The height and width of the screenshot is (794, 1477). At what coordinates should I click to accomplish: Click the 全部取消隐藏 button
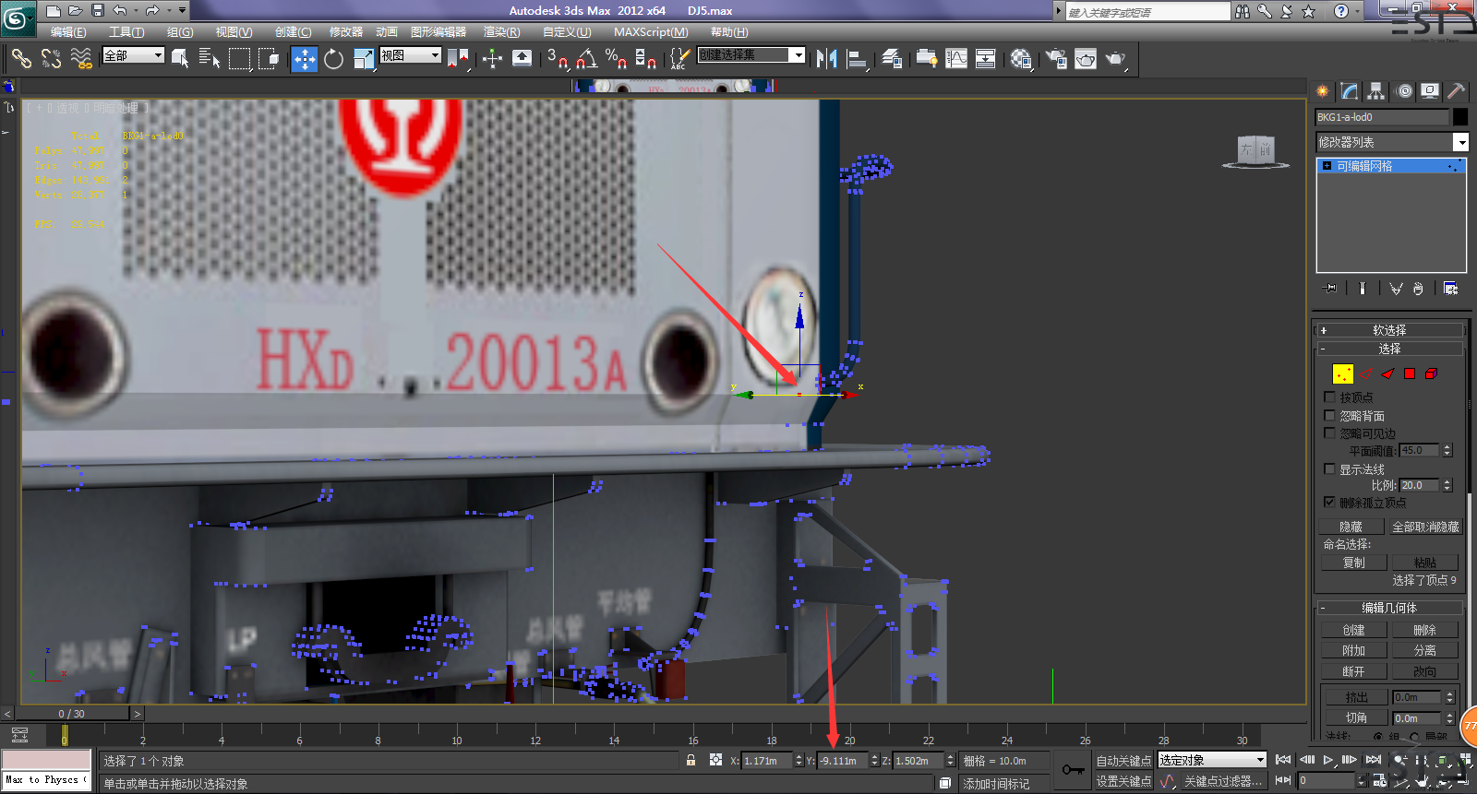point(1425,527)
